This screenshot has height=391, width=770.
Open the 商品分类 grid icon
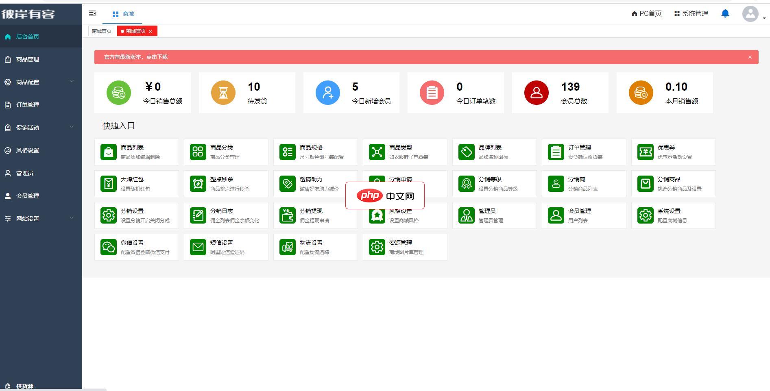click(198, 152)
